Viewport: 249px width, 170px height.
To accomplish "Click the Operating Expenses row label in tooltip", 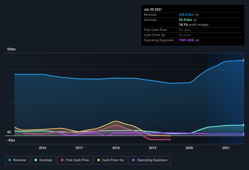I will 159,40.
